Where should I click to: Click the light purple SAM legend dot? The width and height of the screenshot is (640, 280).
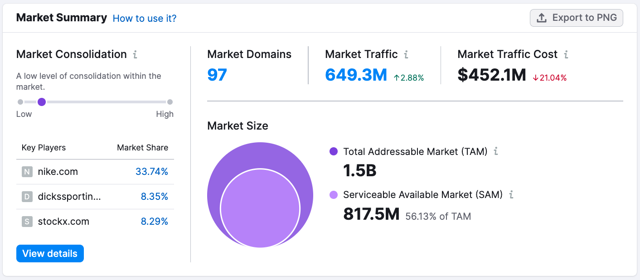coord(334,195)
